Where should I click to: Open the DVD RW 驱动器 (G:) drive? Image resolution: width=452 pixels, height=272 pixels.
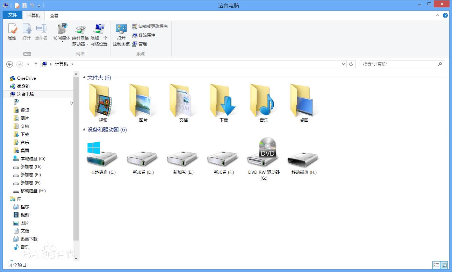(263, 152)
